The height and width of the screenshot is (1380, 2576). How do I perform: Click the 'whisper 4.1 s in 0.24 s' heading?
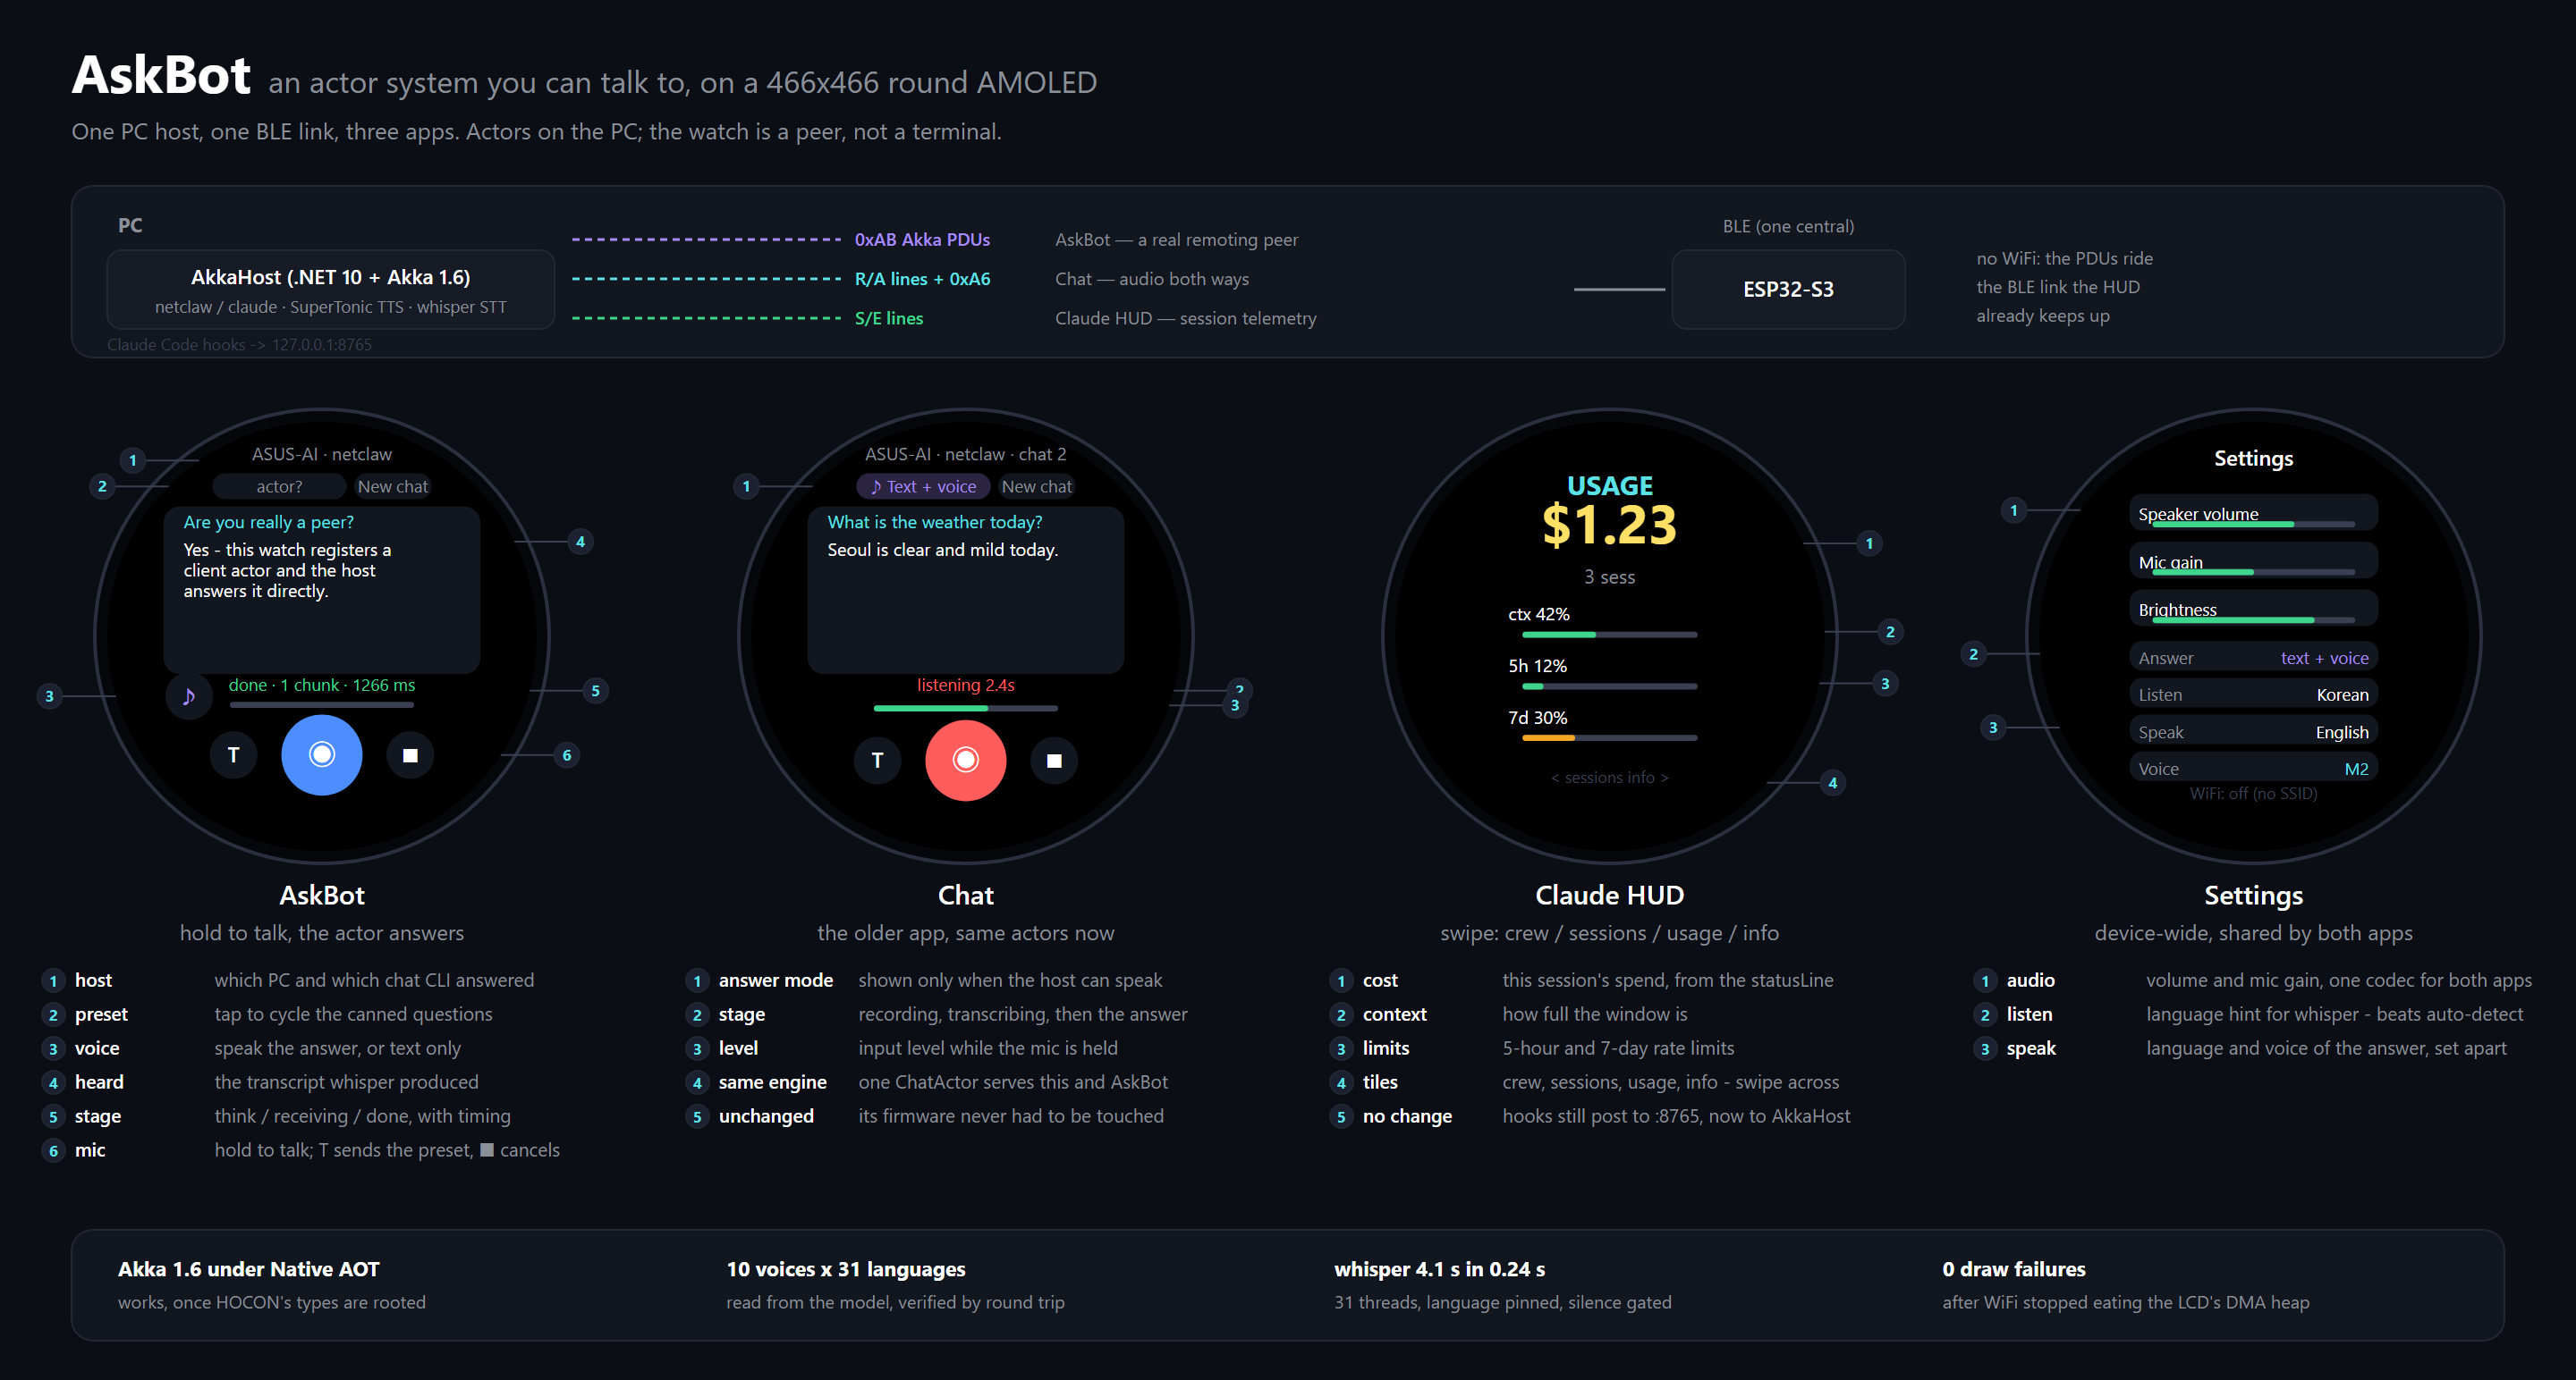coord(1439,1269)
